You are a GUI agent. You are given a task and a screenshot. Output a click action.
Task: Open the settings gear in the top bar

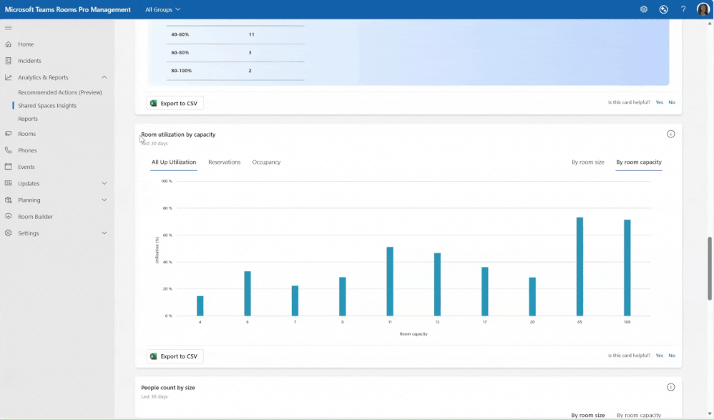click(x=643, y=9)
